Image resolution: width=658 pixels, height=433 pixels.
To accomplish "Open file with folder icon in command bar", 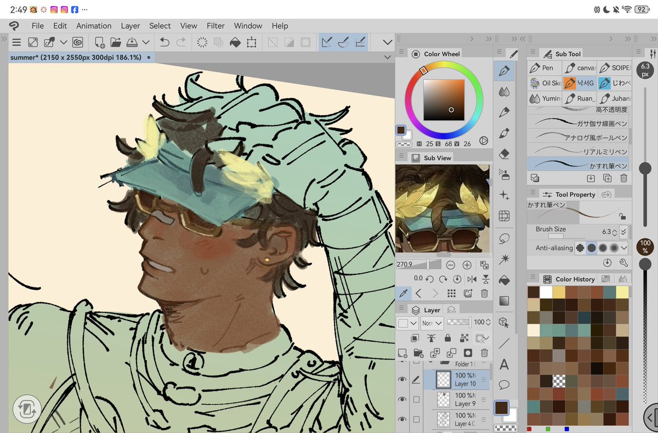I will (116, 42).
